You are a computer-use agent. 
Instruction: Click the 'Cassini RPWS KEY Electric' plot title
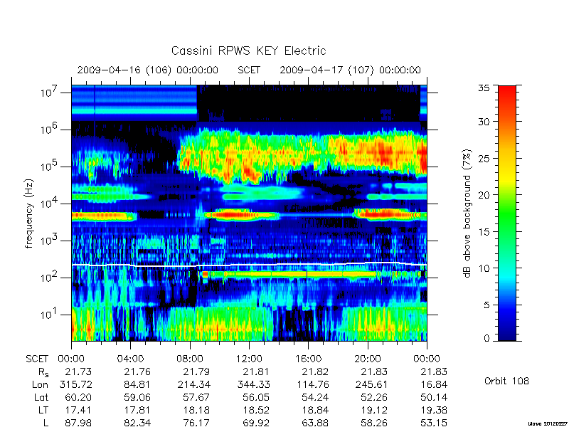(x=248, y=51)
